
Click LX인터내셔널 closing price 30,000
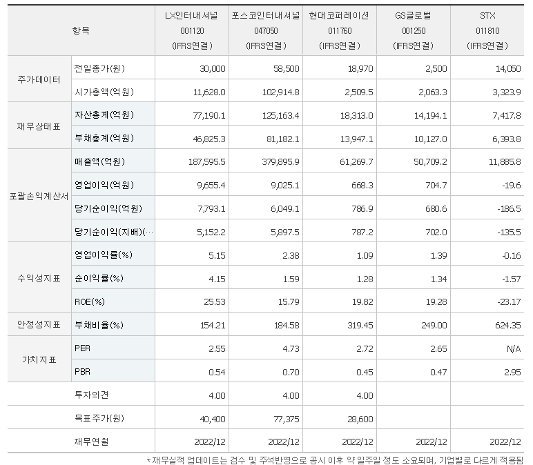213,69
